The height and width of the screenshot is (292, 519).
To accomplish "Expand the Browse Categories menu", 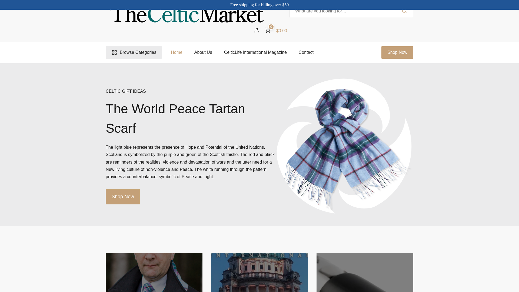I will coord(134,52).
